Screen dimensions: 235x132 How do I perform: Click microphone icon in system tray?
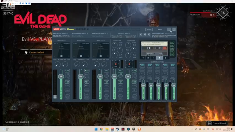204,129
